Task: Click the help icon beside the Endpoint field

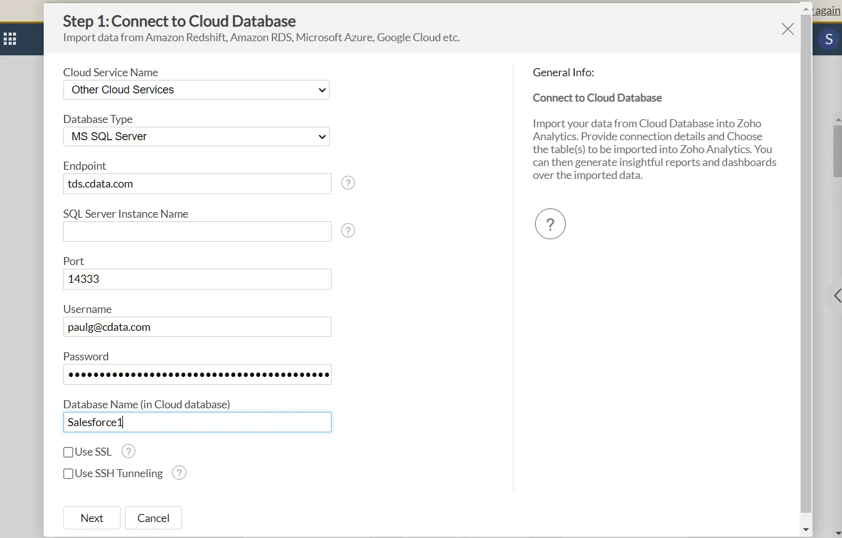Action: pyautogui.click(x=348, y=183)
